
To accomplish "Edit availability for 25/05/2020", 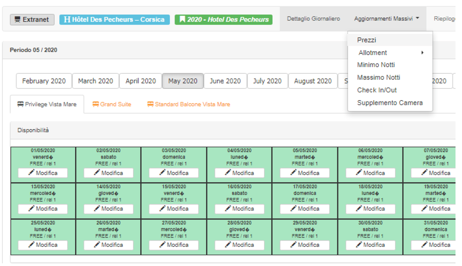I will (x=43, y=245).
